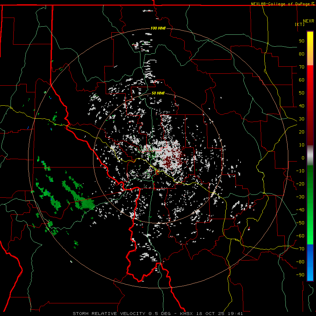The image size is (316, 316).
Task: Click the -70 tick label on velocity scale
Action: point(300,249)
